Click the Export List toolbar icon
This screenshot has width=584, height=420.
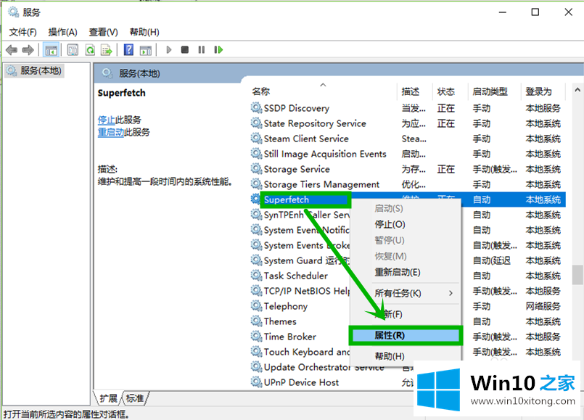point(107,50)
